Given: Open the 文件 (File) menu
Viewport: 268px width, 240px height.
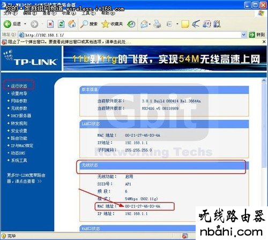Looking at the screenshot, I should (x=10, y=13).
